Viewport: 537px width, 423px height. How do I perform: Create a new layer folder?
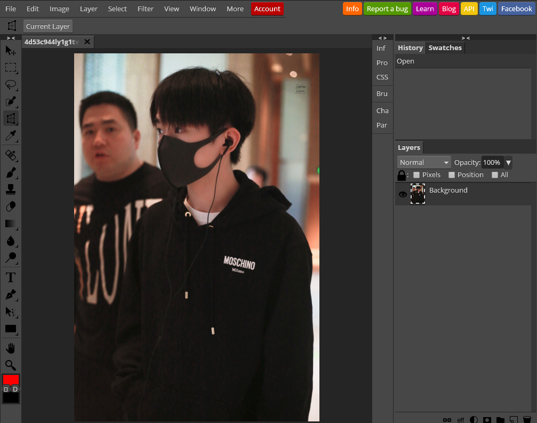[x=500, y=420]
